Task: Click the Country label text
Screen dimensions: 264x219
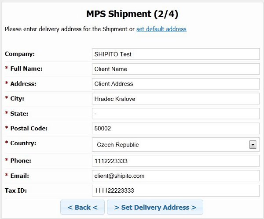Action: tap(23, 143)
